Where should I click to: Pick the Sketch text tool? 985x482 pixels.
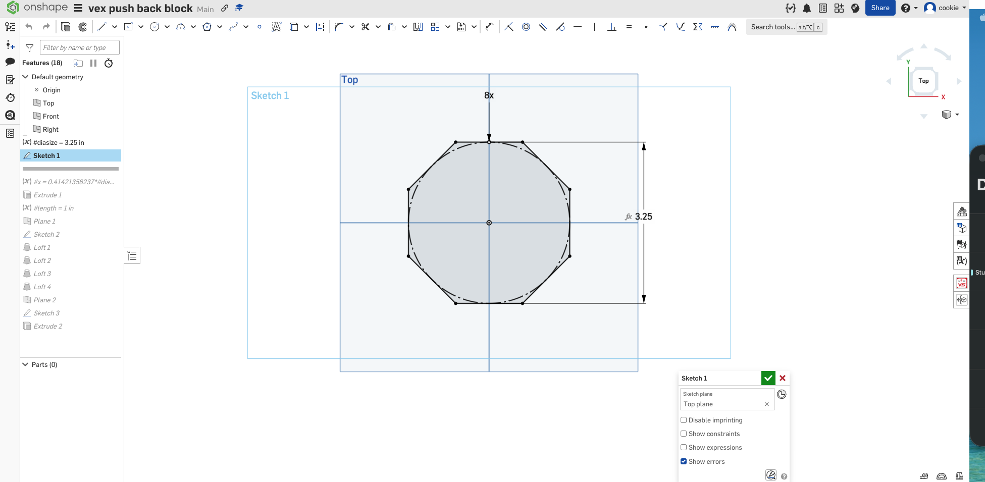coord(276,27)
